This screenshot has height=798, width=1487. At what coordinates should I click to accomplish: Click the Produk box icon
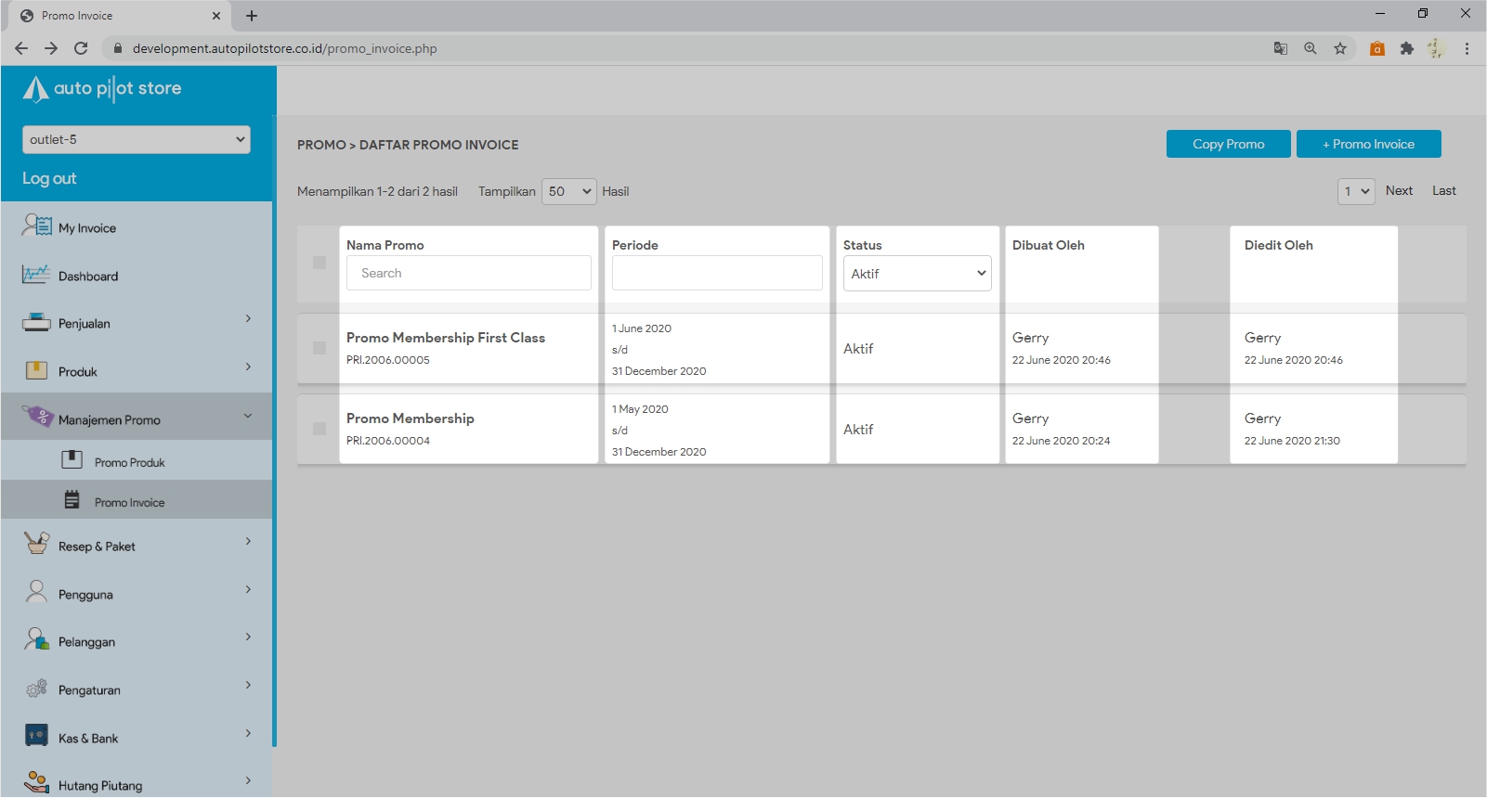click(x=36, y=371)
